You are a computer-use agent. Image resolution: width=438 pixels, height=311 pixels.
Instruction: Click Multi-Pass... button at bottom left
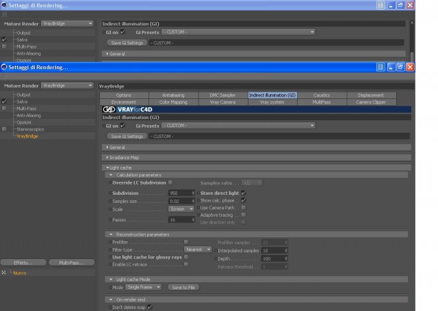(72, 262)
